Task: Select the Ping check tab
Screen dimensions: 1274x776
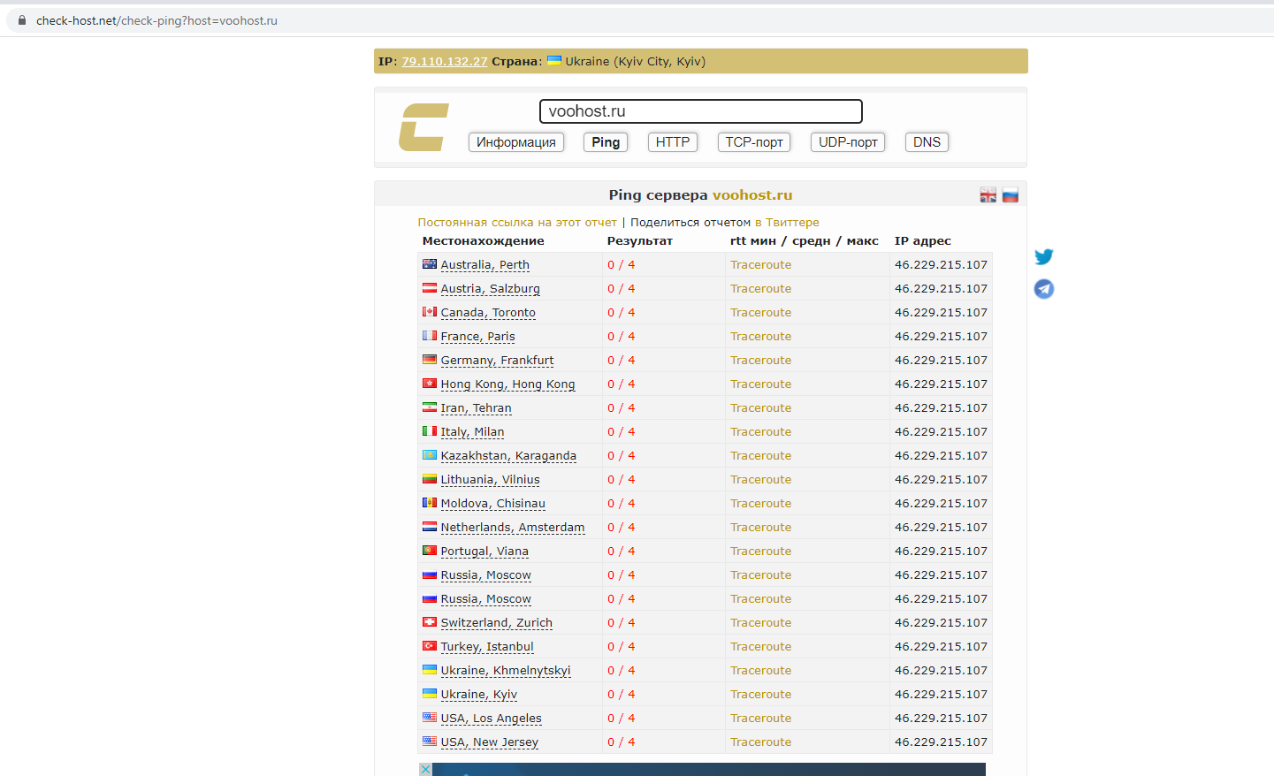Action: coord(606,142)
